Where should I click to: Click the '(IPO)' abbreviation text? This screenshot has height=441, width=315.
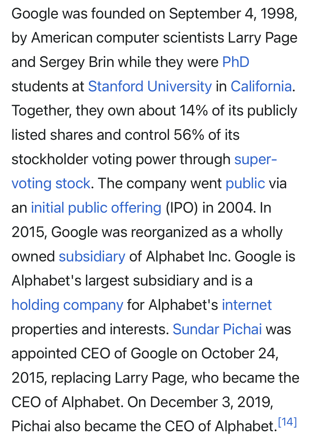(x=182, y=208)
